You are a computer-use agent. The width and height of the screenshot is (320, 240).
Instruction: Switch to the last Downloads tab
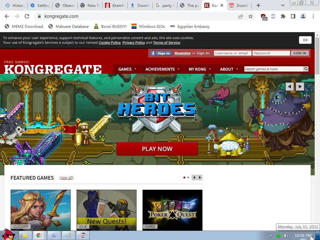(x=239, y=5)
